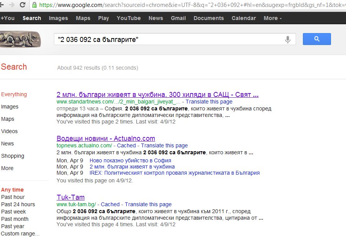Open the Tuk-Tam search result

(x=70, y=197)
